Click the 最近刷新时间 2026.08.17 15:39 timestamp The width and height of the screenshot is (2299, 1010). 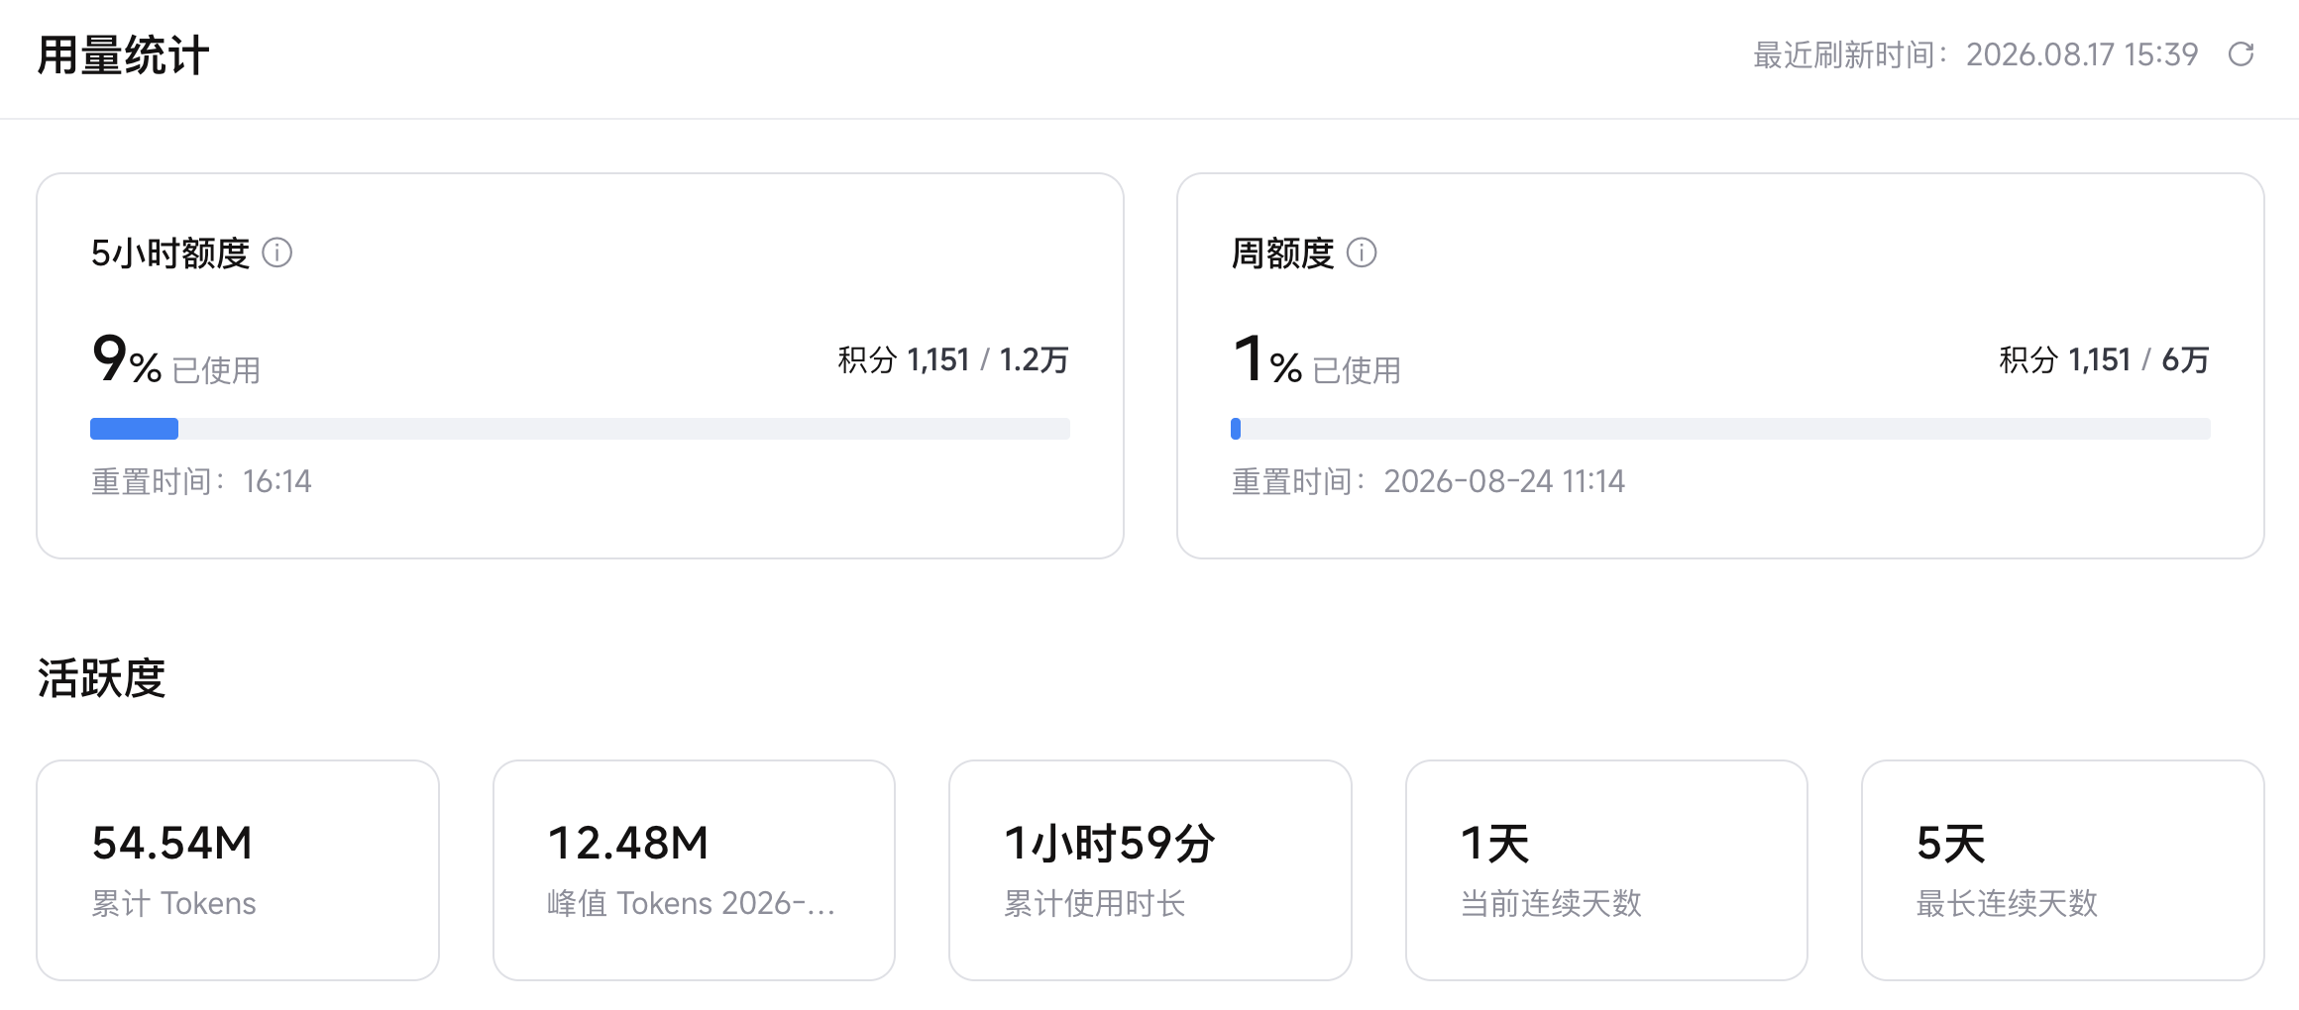tap(1975, 54)
